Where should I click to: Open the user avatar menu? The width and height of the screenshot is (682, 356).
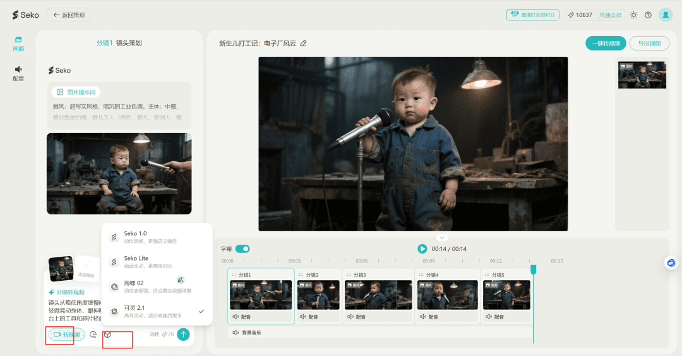pos(666,15)
